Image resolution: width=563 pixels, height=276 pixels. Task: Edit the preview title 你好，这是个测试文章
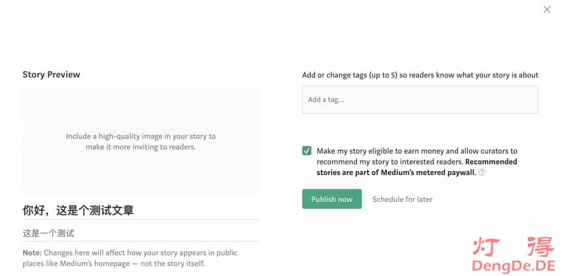point(78,210)
